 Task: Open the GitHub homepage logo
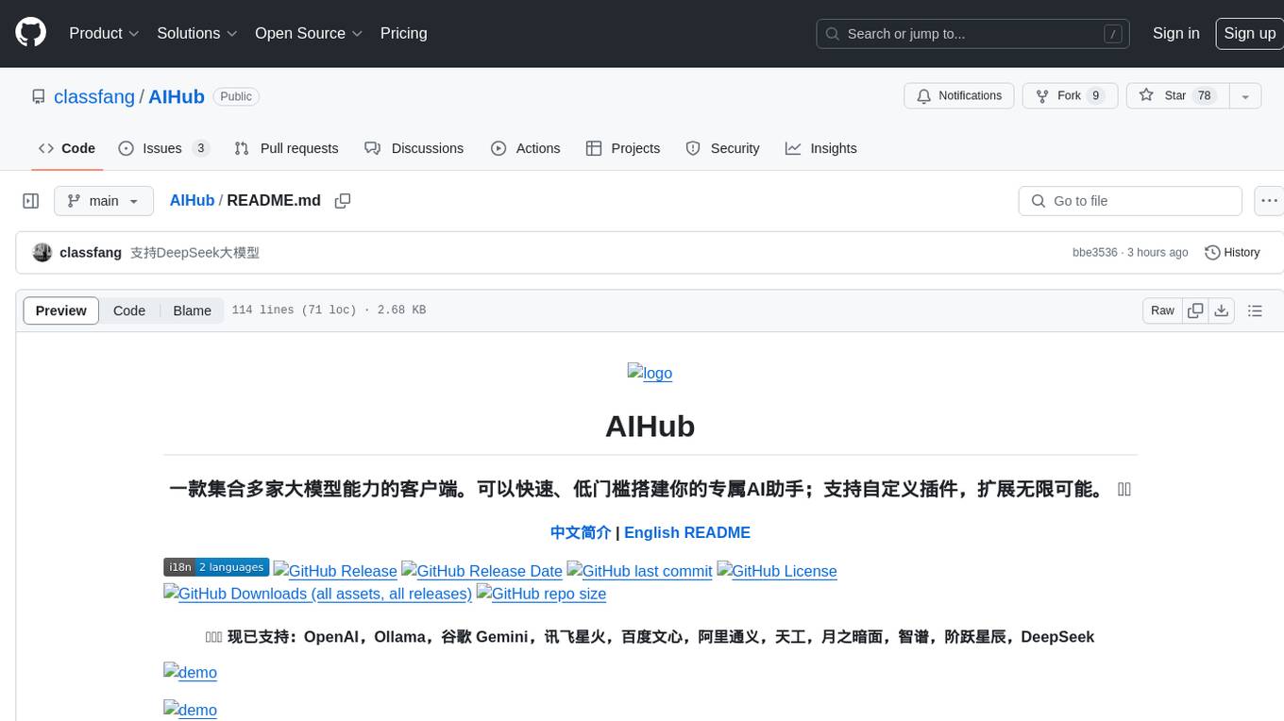[30, 33]
